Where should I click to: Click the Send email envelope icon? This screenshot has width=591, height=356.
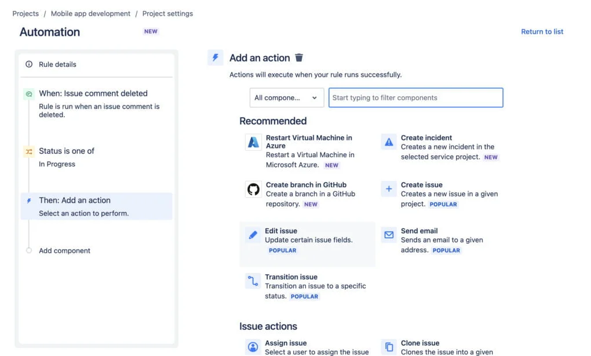coord(389,235)
